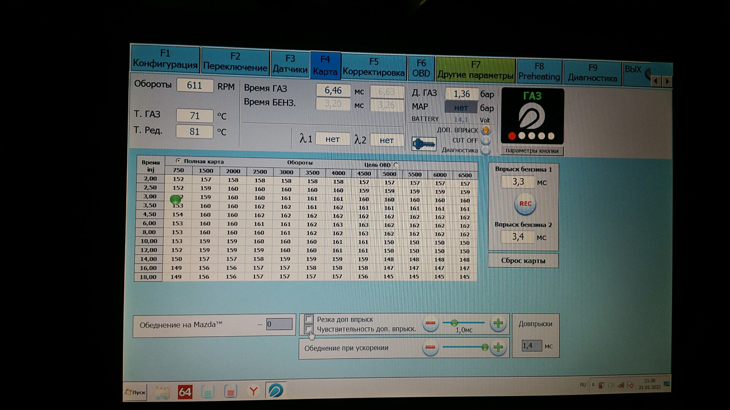730x410 pixels.
Task: Enable Резка доп впрыск checkbox
Action: [309, 319]
